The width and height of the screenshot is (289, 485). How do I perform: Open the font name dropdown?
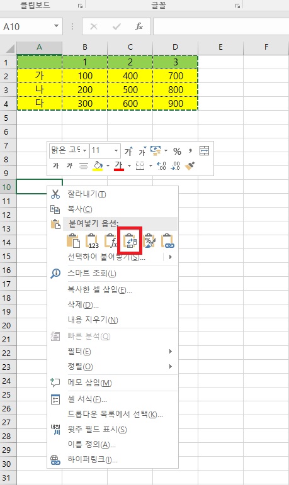(84, 150)
